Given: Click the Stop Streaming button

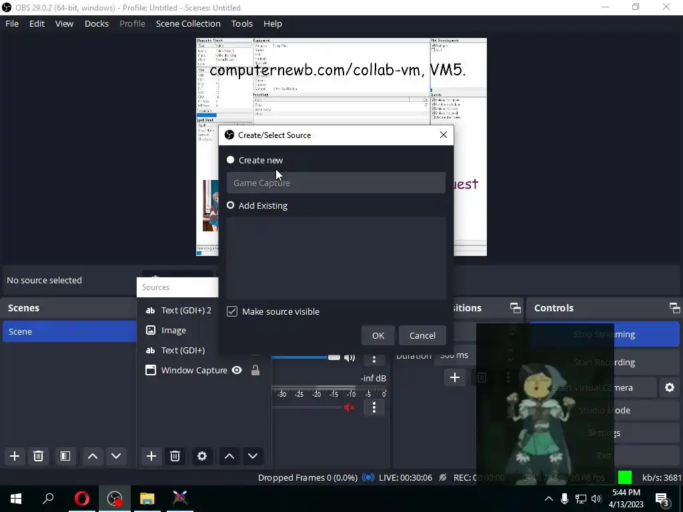Looking at the screenshot, I should tap(604, 335).
